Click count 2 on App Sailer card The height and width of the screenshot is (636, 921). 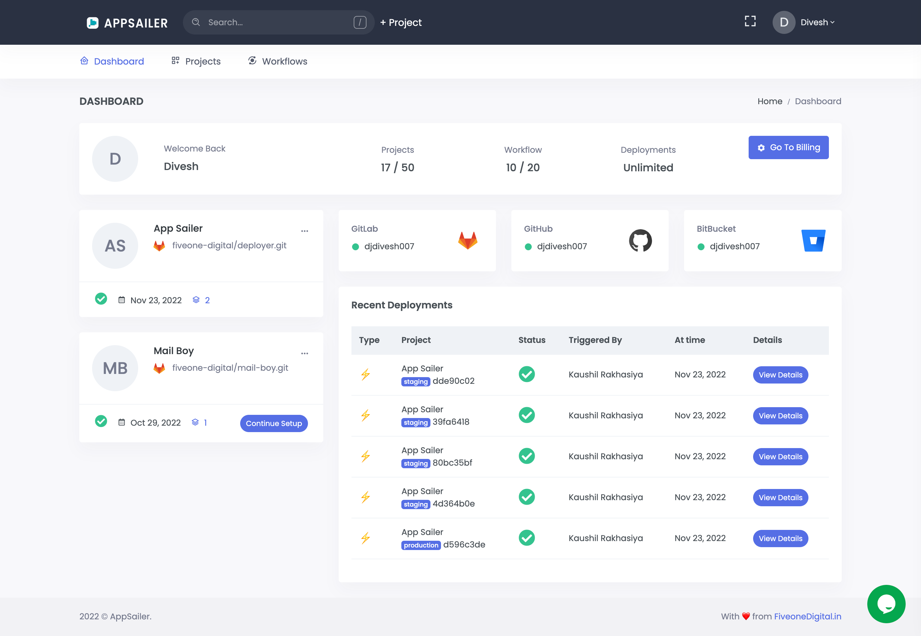pyautogui.click(x=207, y=300)
